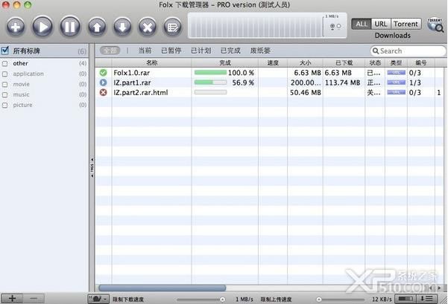Screen dimensions: 448x304
Task: Click URL type badge in IZ.part2.rar.html row
Action: [396, 92]
